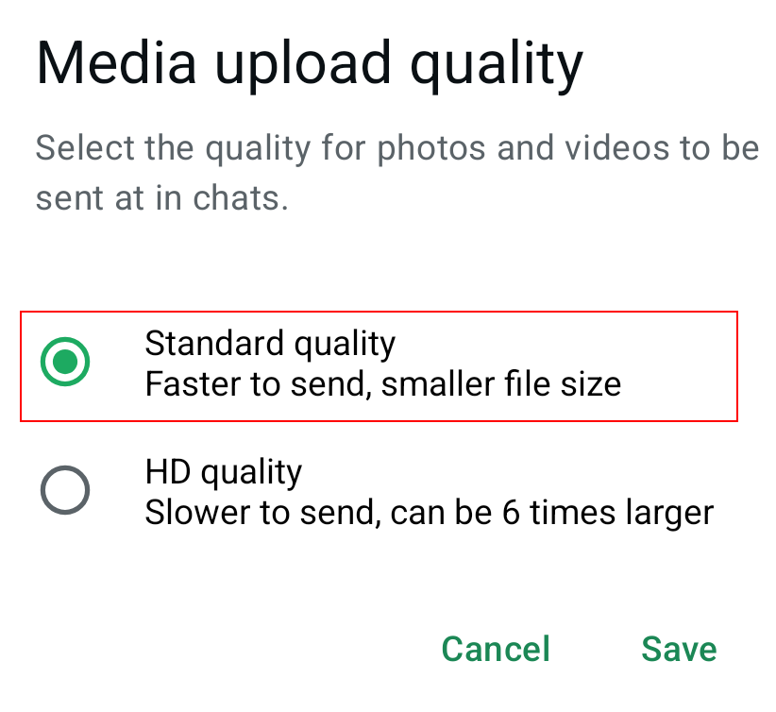Select the HD quality radio button
This screenshot has height=712, width=776.
click(x=65, y=490)
